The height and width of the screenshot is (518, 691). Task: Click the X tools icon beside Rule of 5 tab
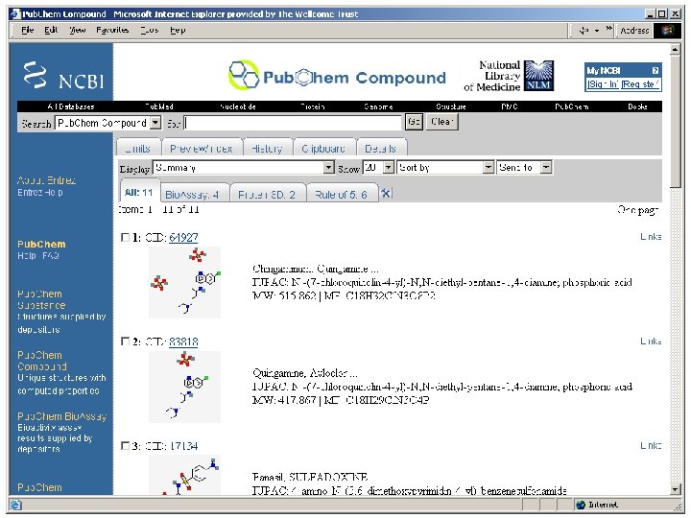click(x=386, y=193)
